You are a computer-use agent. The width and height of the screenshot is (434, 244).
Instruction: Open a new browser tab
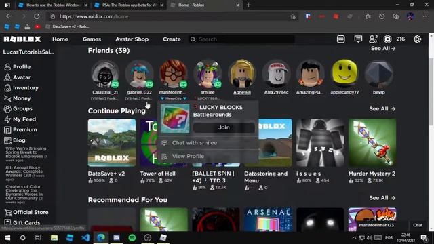[x=249, y=5]
